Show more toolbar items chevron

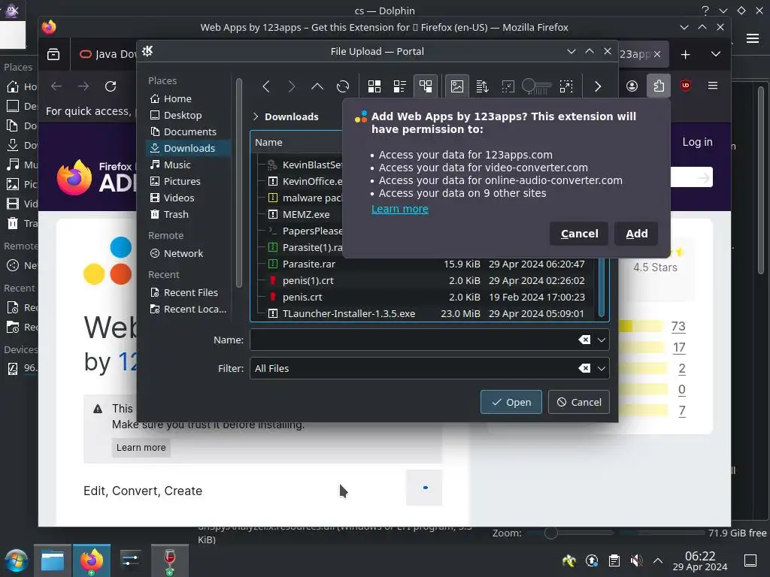pyautogui.click(x=597, y=87)
